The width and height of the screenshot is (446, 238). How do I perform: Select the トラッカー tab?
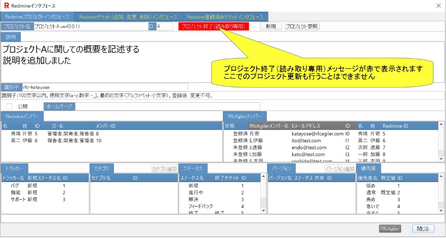(x=14, y=169)
